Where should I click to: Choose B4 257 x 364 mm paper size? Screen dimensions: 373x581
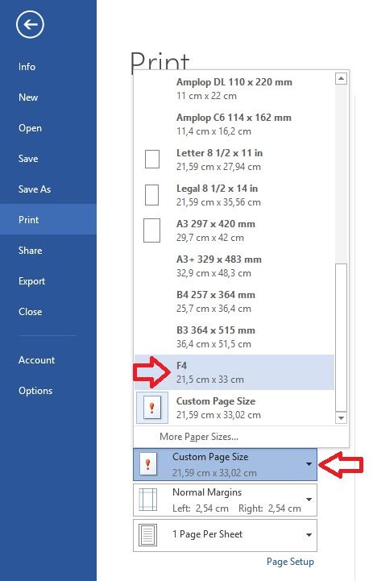pyautogui.click(x=234, y=301)
